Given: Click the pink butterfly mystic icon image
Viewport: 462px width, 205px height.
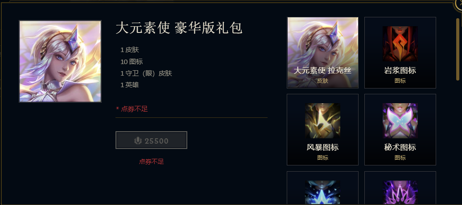Looking at the screenshot, I should (400, 121).
